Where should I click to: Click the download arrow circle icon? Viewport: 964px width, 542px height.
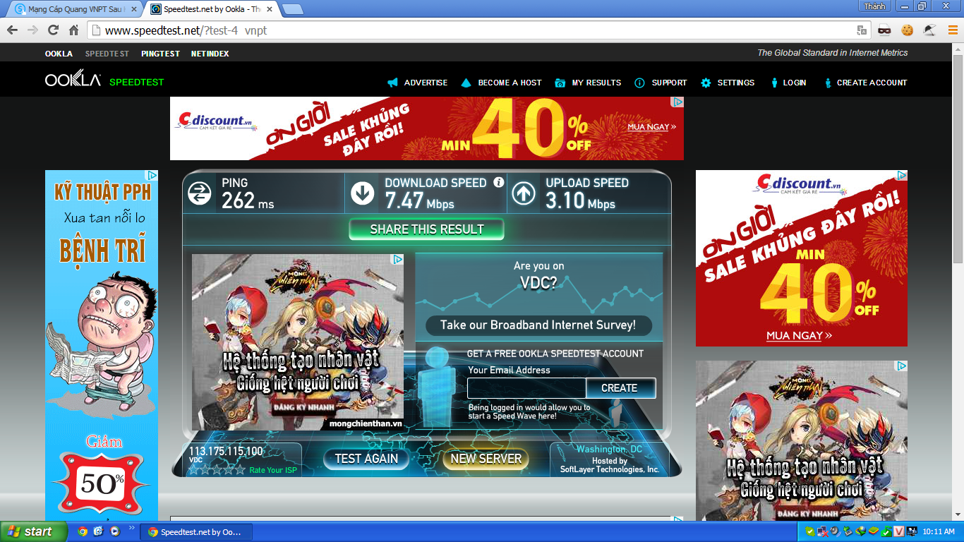363,193
